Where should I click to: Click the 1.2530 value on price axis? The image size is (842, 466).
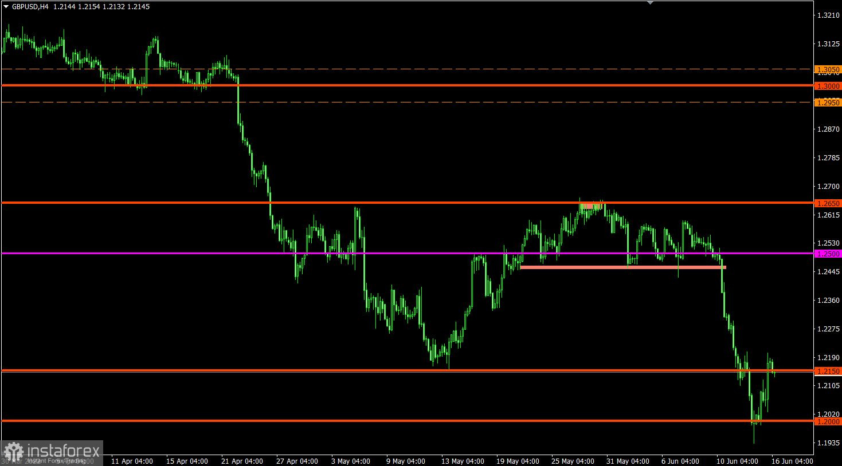tap(829, 243)
